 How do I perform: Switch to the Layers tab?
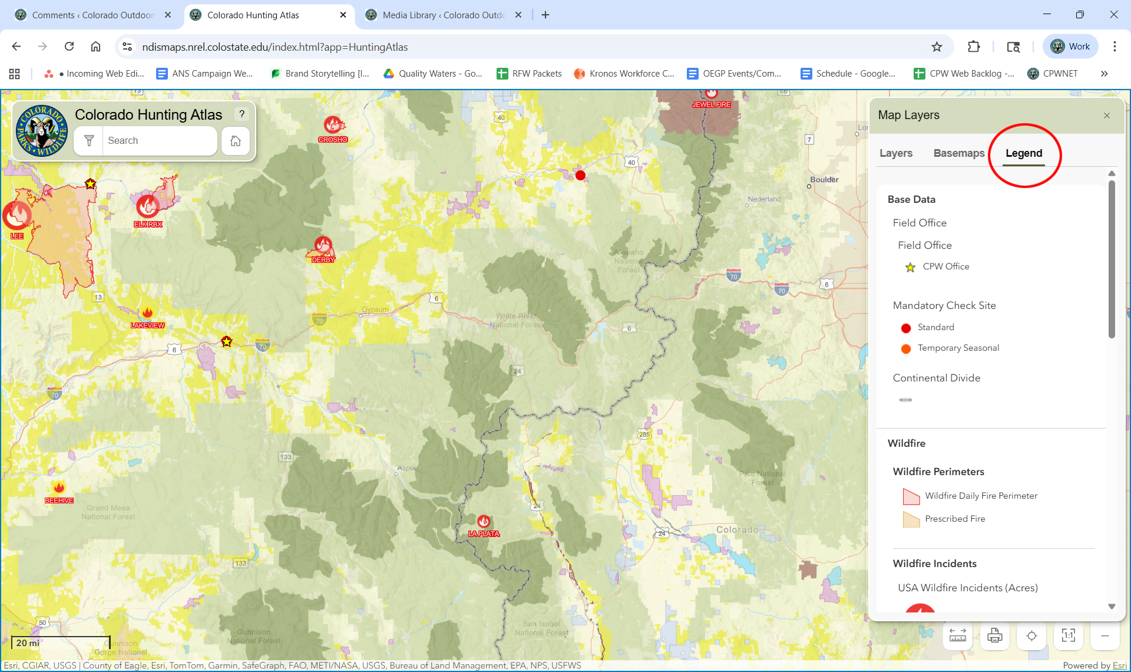tap(896, 153)
